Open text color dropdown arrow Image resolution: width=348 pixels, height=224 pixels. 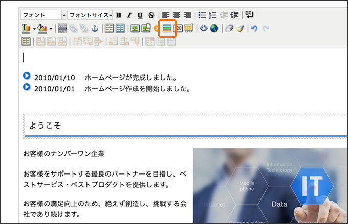point(34,29)
